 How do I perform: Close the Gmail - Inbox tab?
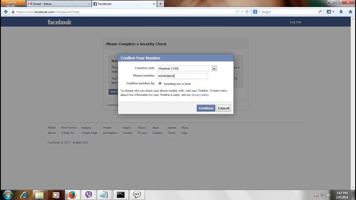coord(89,4)
